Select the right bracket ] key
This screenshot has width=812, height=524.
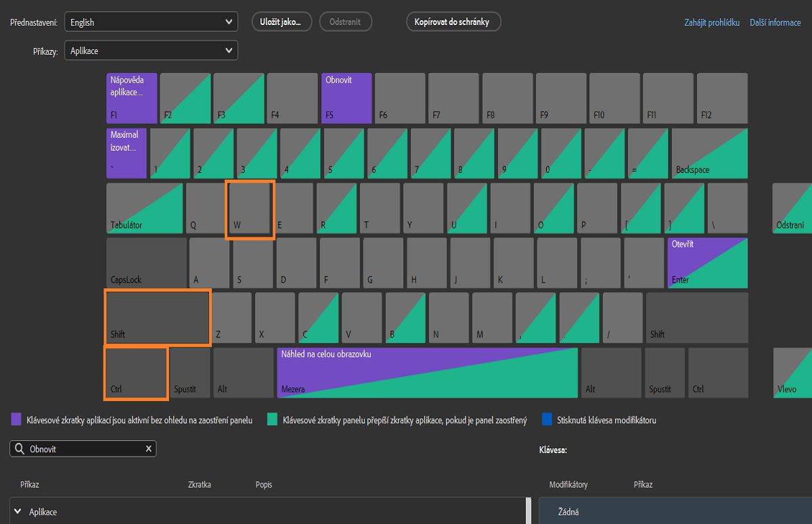[x=684, y=208]
